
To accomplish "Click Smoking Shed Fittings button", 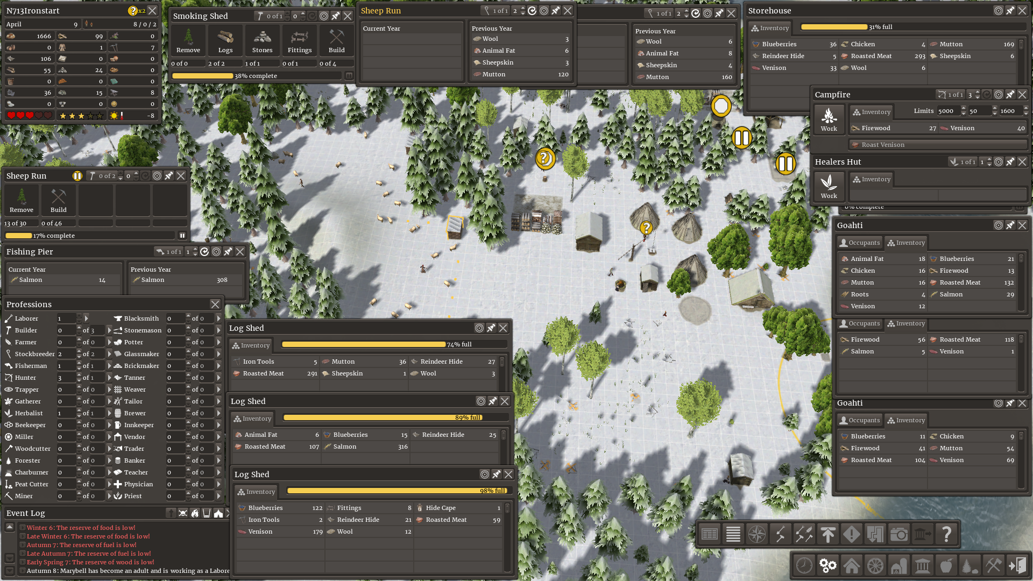I will tap(300, 41).
